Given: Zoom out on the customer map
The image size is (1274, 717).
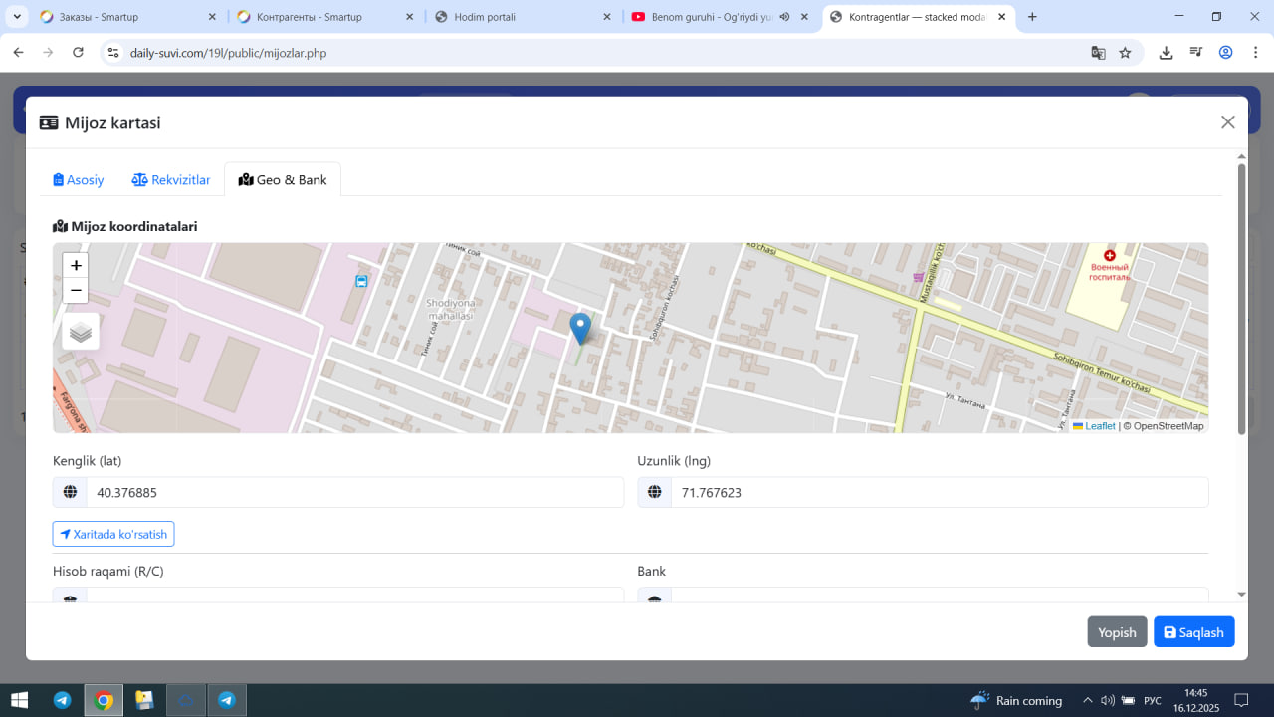Looking at the screenshot, I should coord(76,291).
